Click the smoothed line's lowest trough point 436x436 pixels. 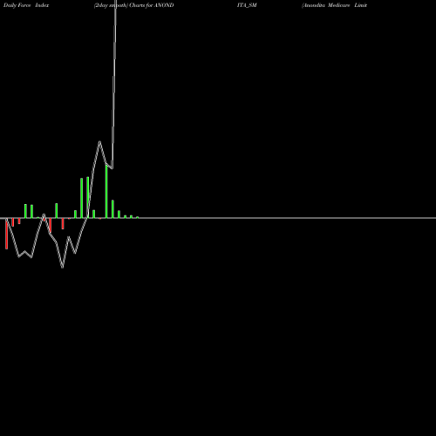(x=63, y=267)
